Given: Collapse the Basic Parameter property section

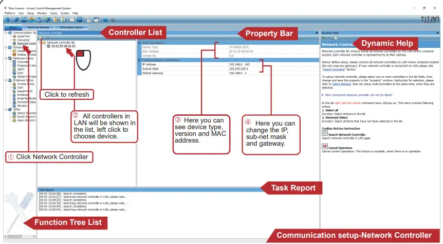Looking at the screenshot, I should coord(139,43).
